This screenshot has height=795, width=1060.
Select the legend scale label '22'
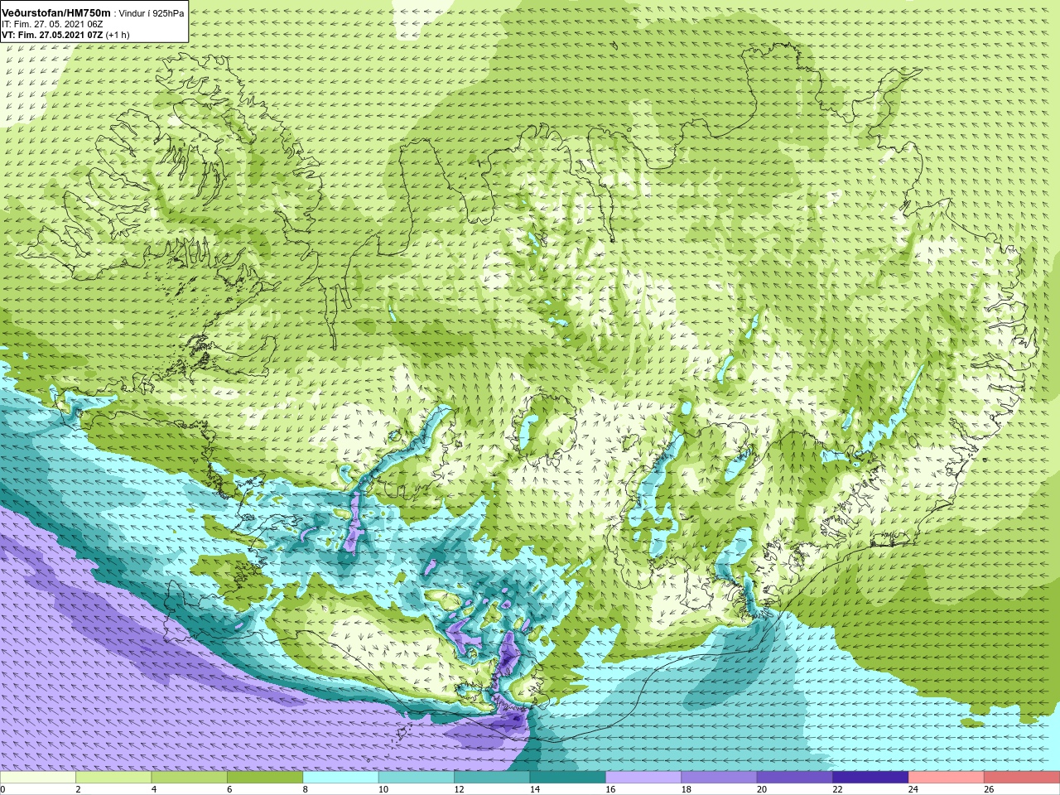[x=838, y=790]
